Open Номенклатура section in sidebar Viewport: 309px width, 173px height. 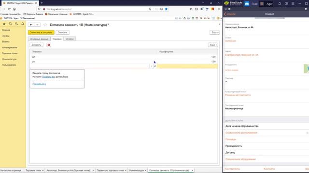[9, 59]
